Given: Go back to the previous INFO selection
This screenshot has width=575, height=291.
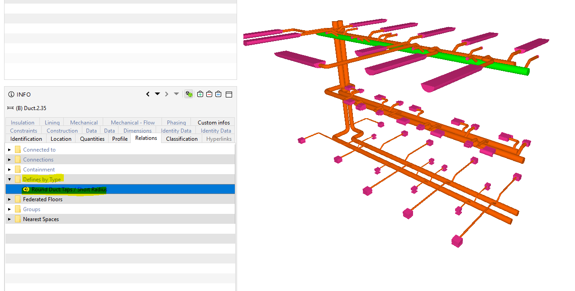Looking at the screenshot, I should click(148, 94).
